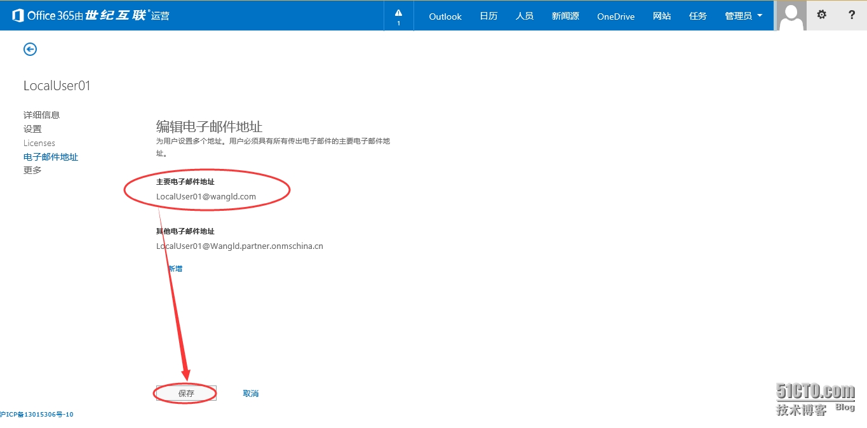The height and width of the screenshot is (428, 867).
Task: Click the user avatar picture
Action: 791,15
